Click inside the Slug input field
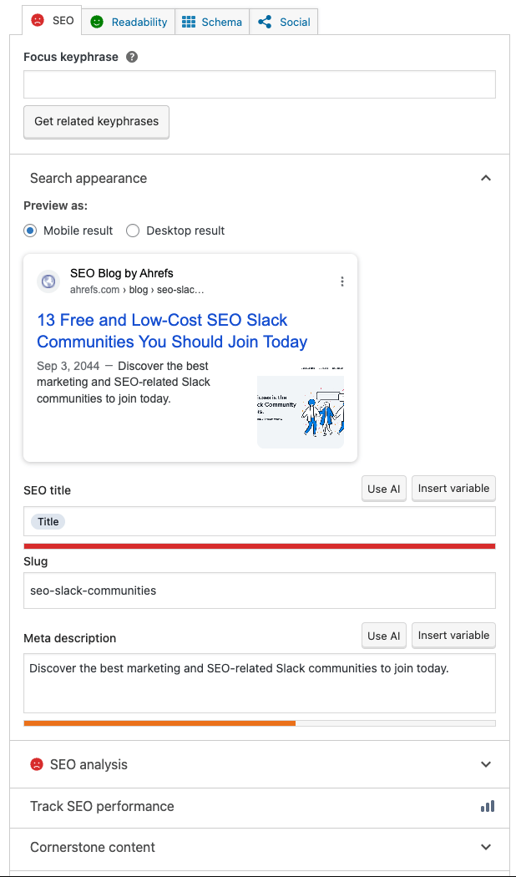516x877 pixels. [x=259, y=591]
